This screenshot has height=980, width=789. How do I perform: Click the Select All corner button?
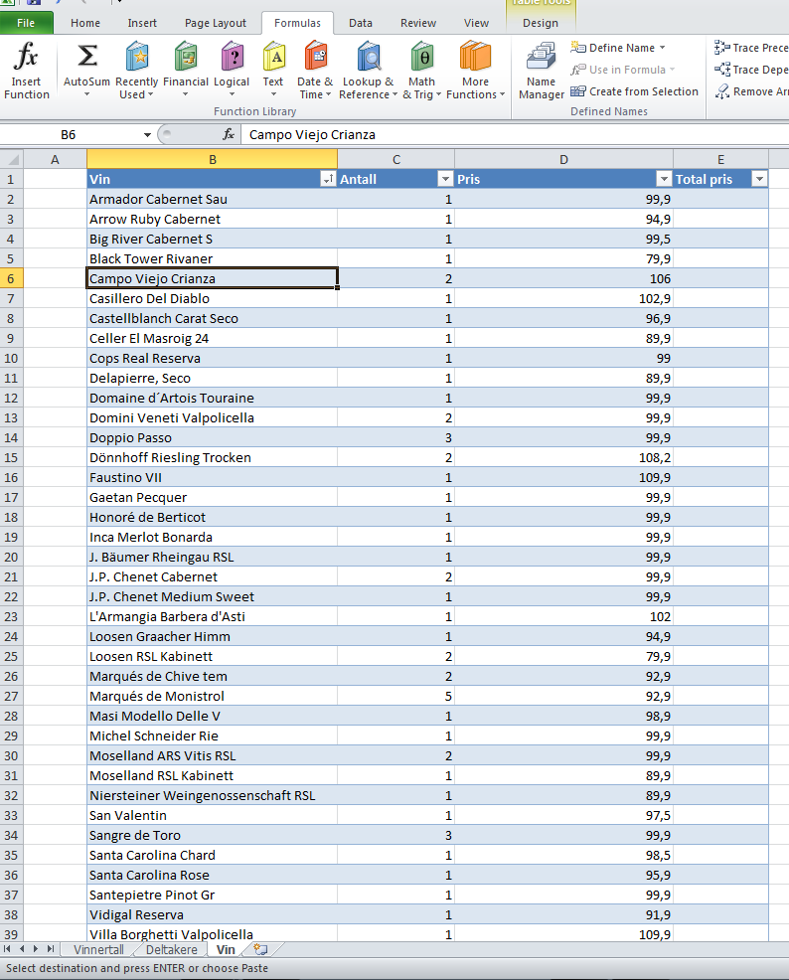(x=11, y=159)
